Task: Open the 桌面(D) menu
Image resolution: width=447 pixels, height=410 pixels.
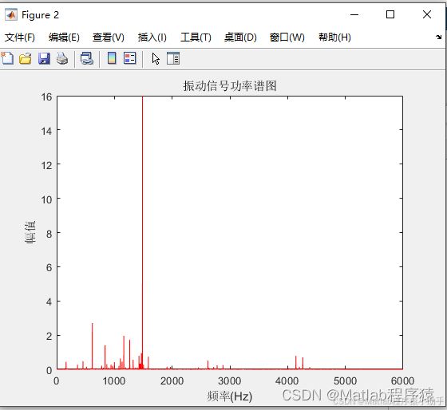Action: (240, 37)
